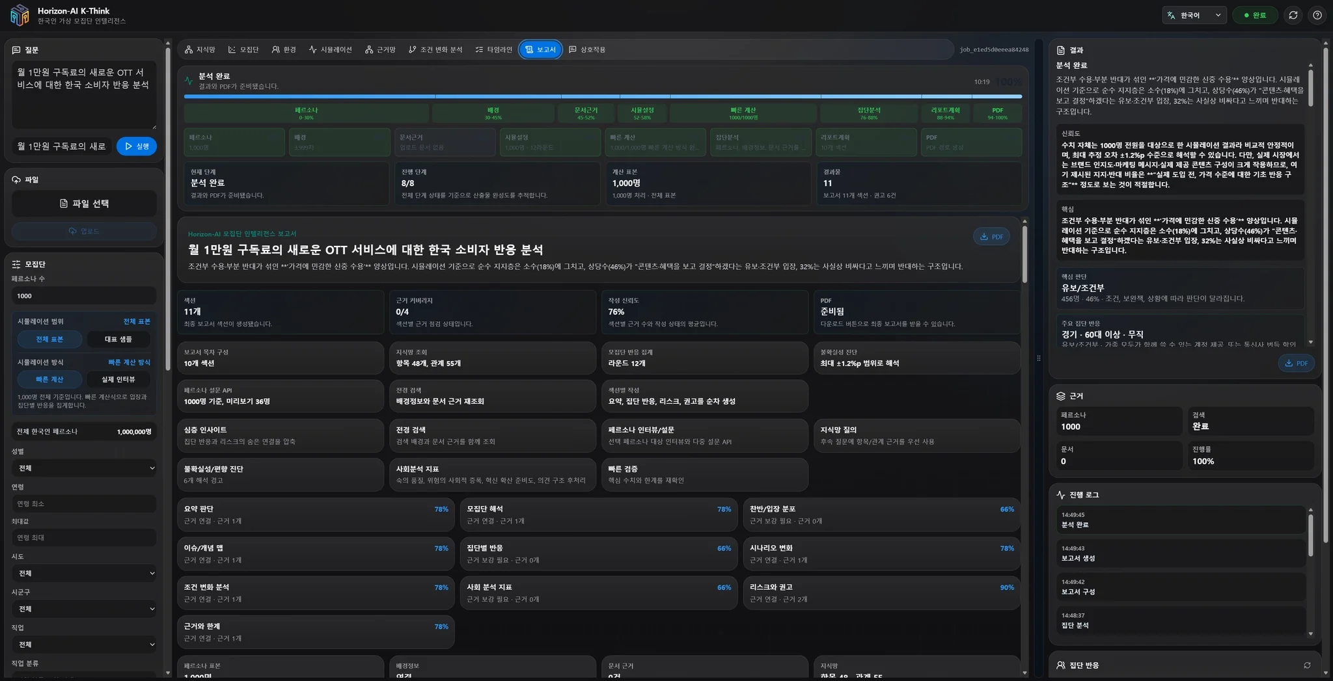Open the 직업 occupation dropdown
Viewport: 1333px width, 681px height.
[x=84, y=645]
